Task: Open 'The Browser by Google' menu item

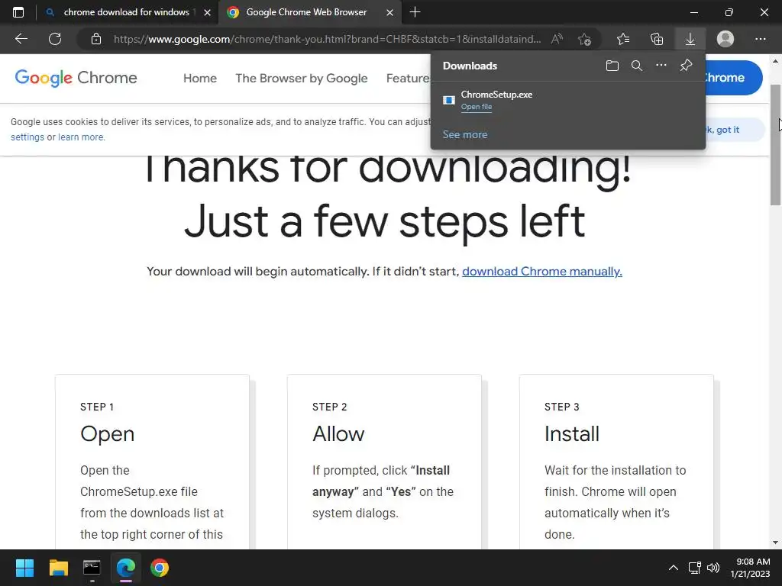Action: [x=301, y=79]
